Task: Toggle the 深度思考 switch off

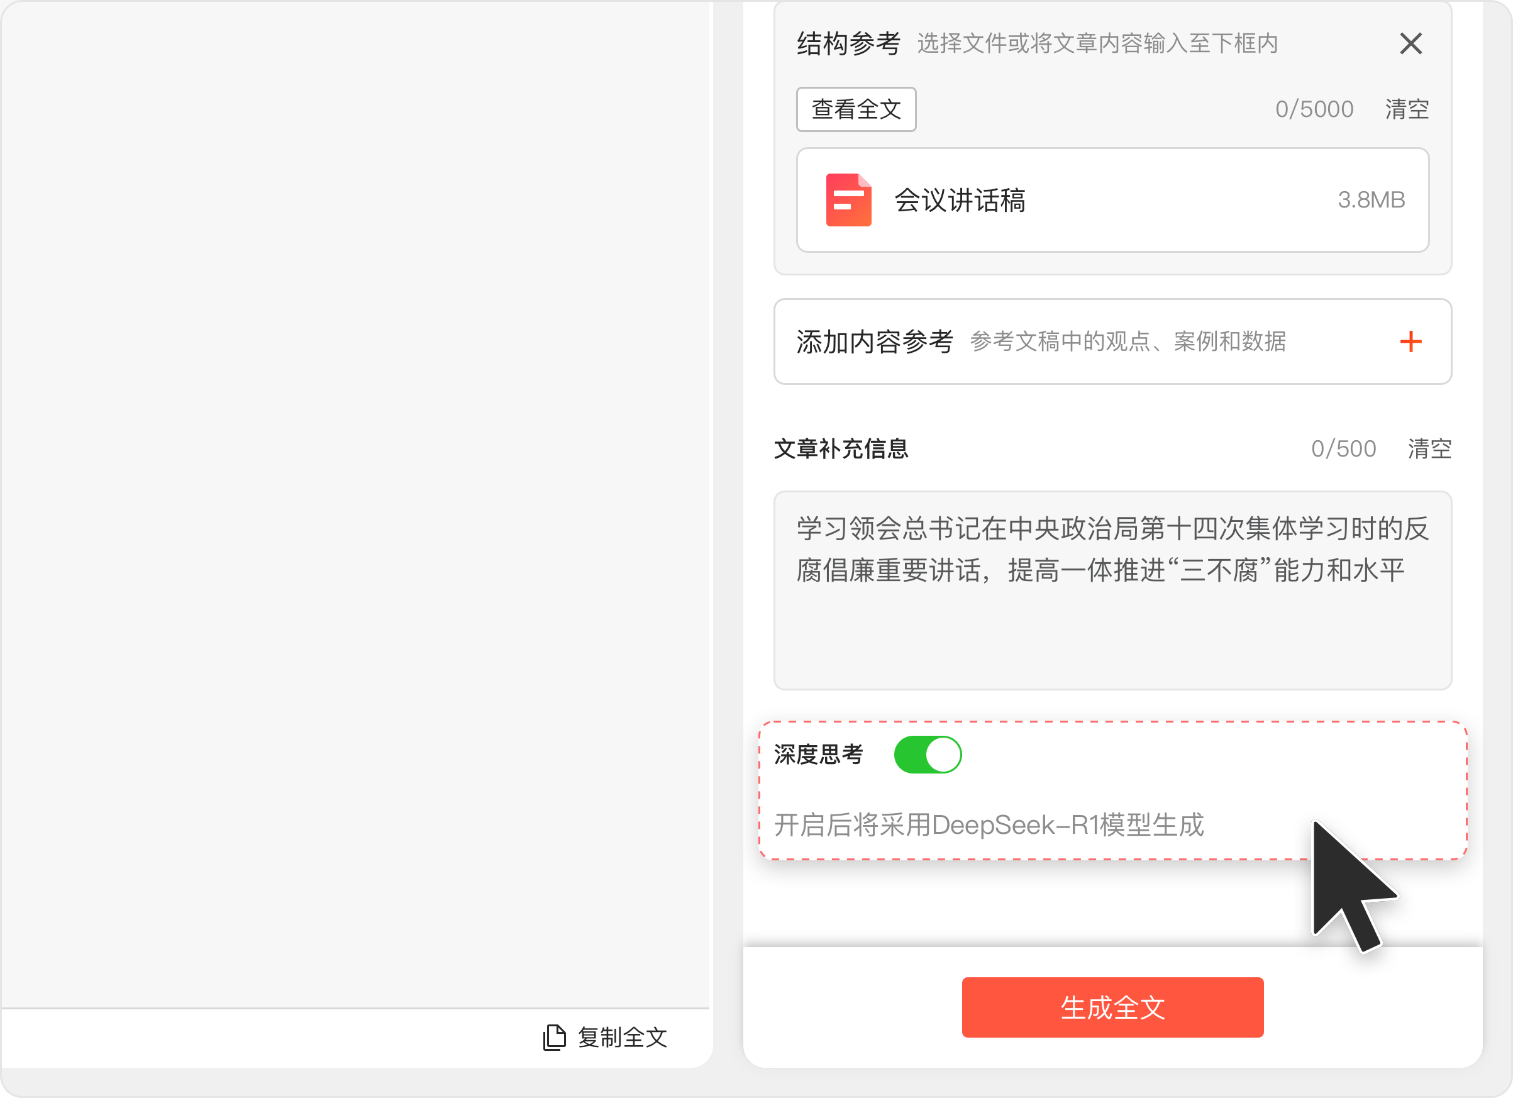Action: pyautogui.click(x=928, y=755)
